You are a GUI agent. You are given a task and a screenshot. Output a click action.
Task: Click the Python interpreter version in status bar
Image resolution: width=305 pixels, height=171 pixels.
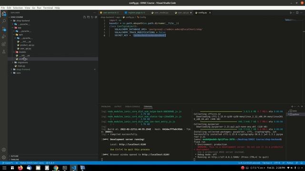[32, 163]
